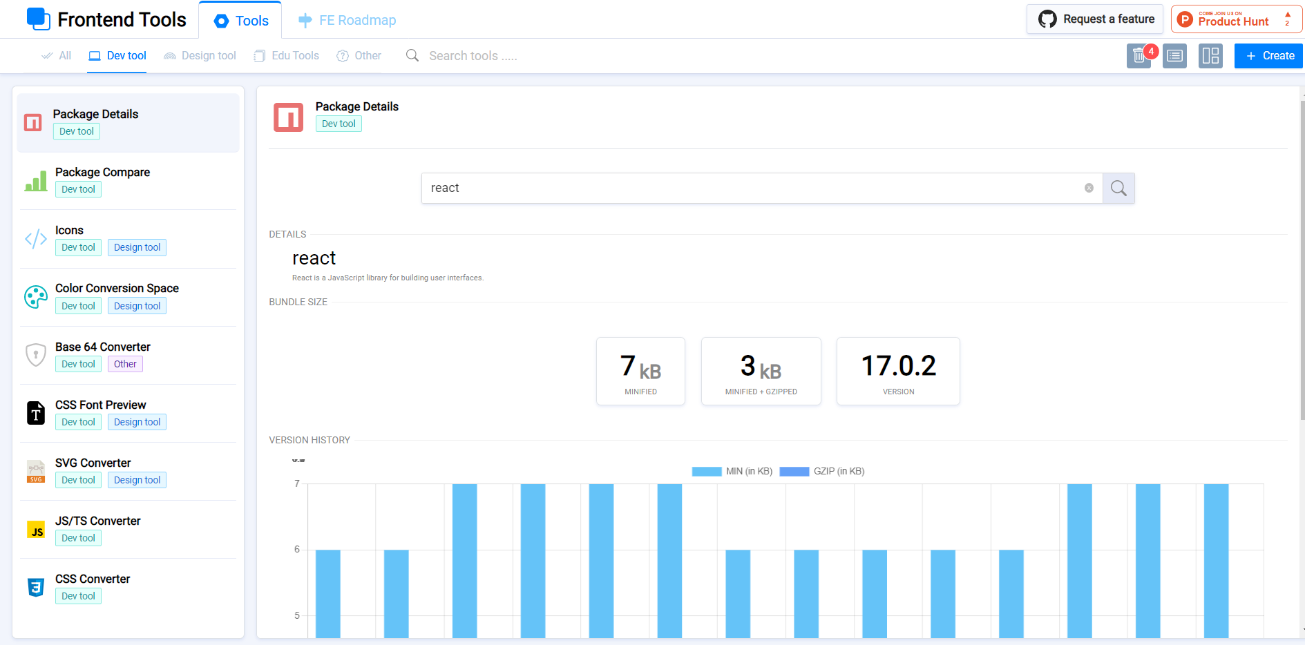
Task: Open the trash icon with badge 4
Action: 1139,56
